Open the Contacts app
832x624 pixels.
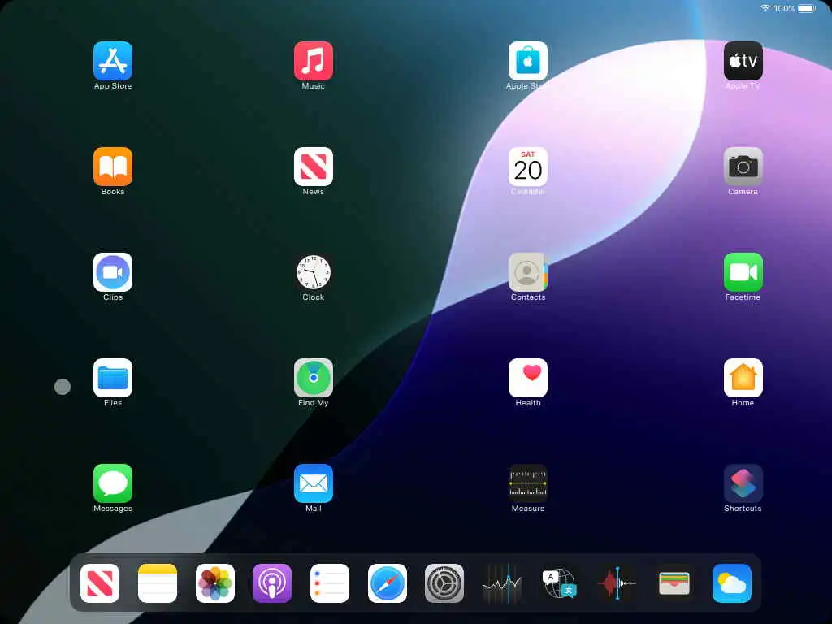point(527,271)
